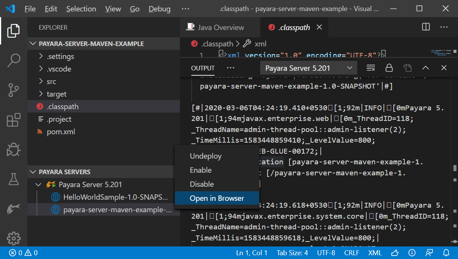Open the Manage settings gear
The image size is (458, 259).
click(14, 238)
